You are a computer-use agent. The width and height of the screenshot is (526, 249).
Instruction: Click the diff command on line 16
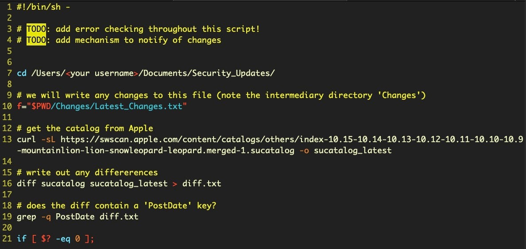coord(26,184)
